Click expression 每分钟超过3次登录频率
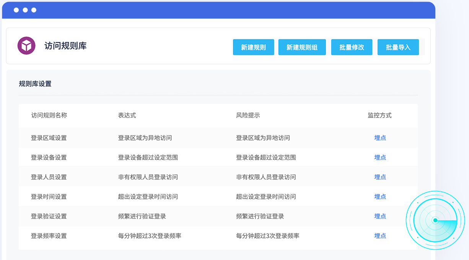The image size is (469, 260). [150, 236]
